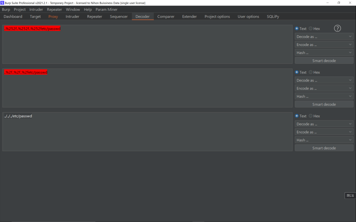Open 'Encode as ...' dropdown in third panel
Image resolution: width=356 pixels, height=222 pixels.
[324, 132]
